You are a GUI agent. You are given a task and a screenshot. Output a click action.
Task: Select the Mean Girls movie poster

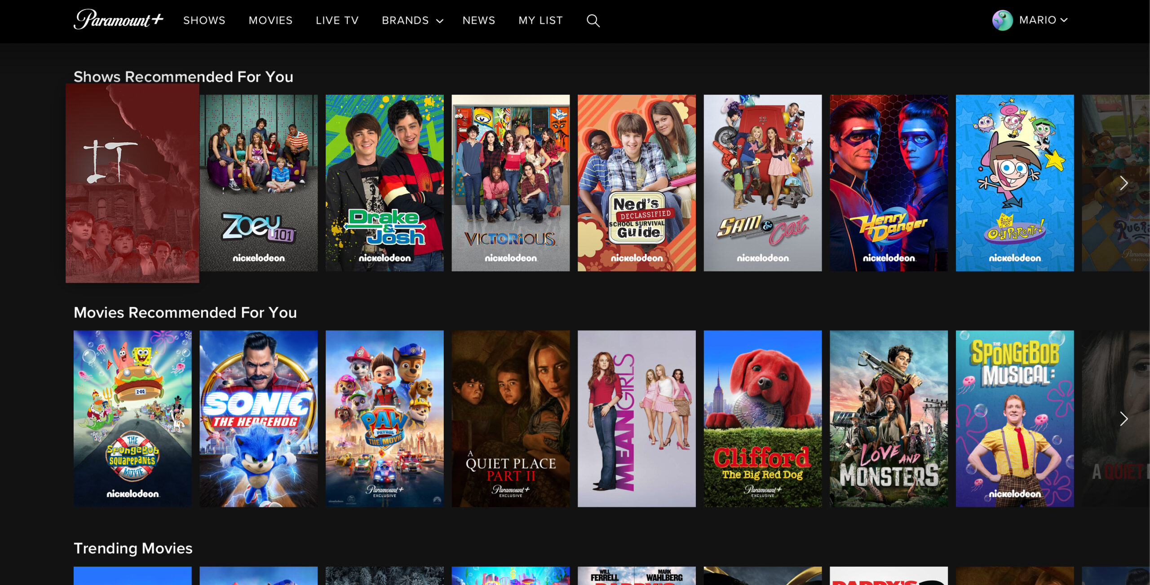(637, 419)
